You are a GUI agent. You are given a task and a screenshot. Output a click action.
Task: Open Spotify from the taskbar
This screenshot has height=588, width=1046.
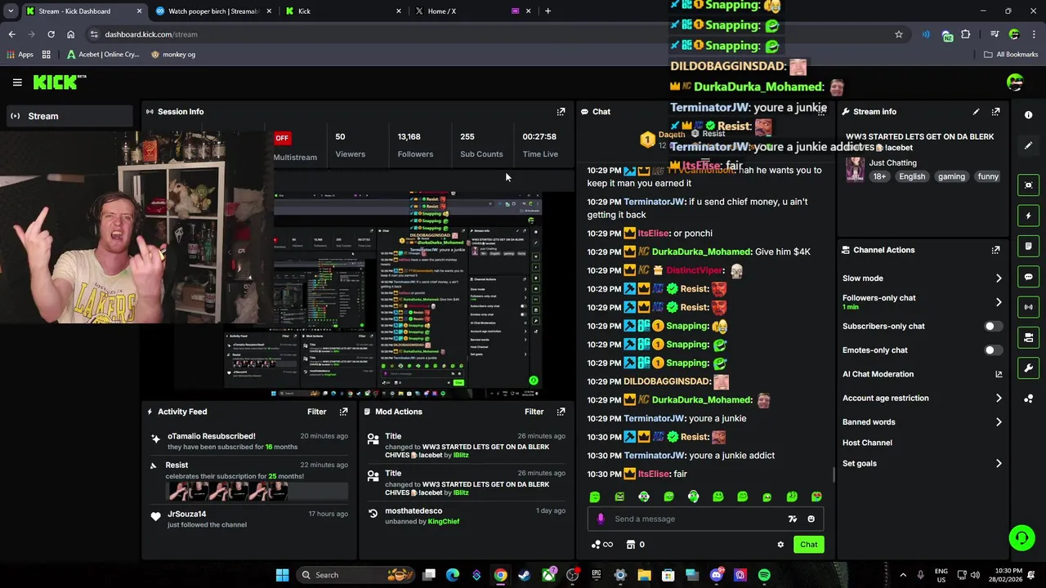pos(764,575)
